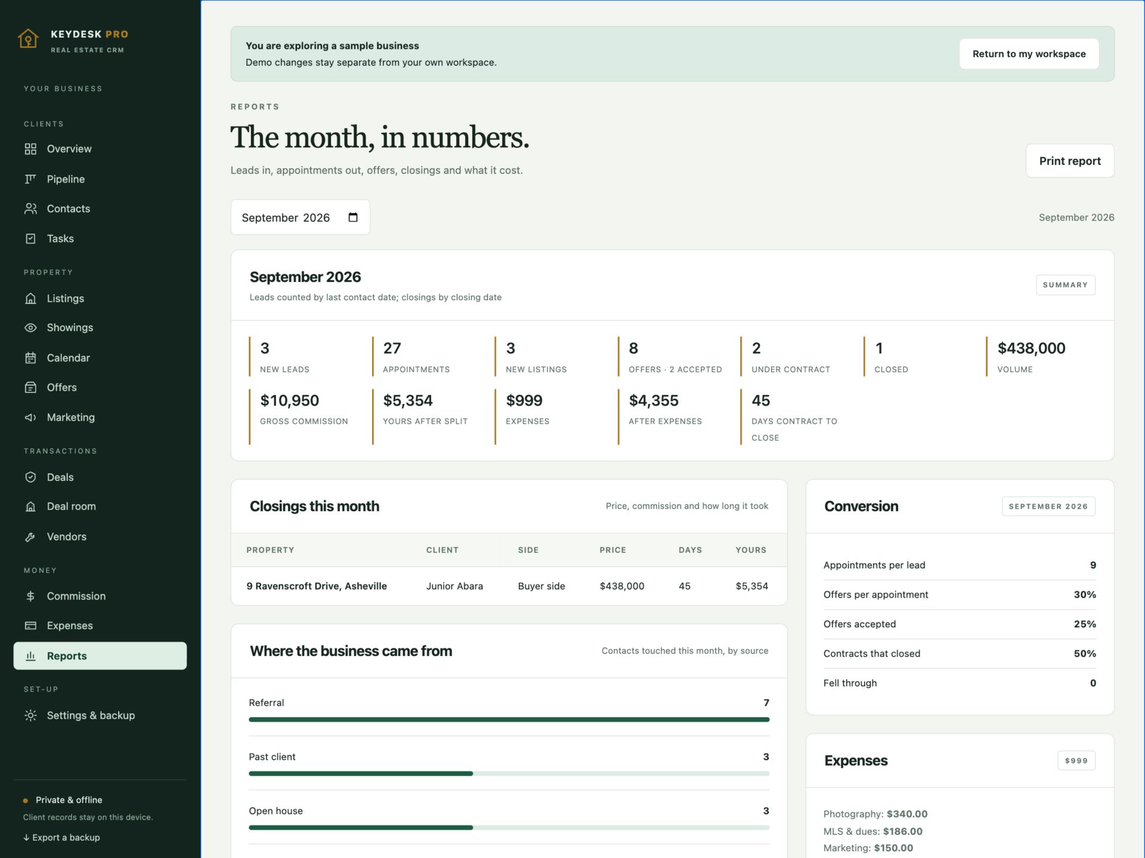The height and width of the screenshot is (858, 1145).
Task: Click the Calendar icon in sidebar
Action: click(30, 357)
